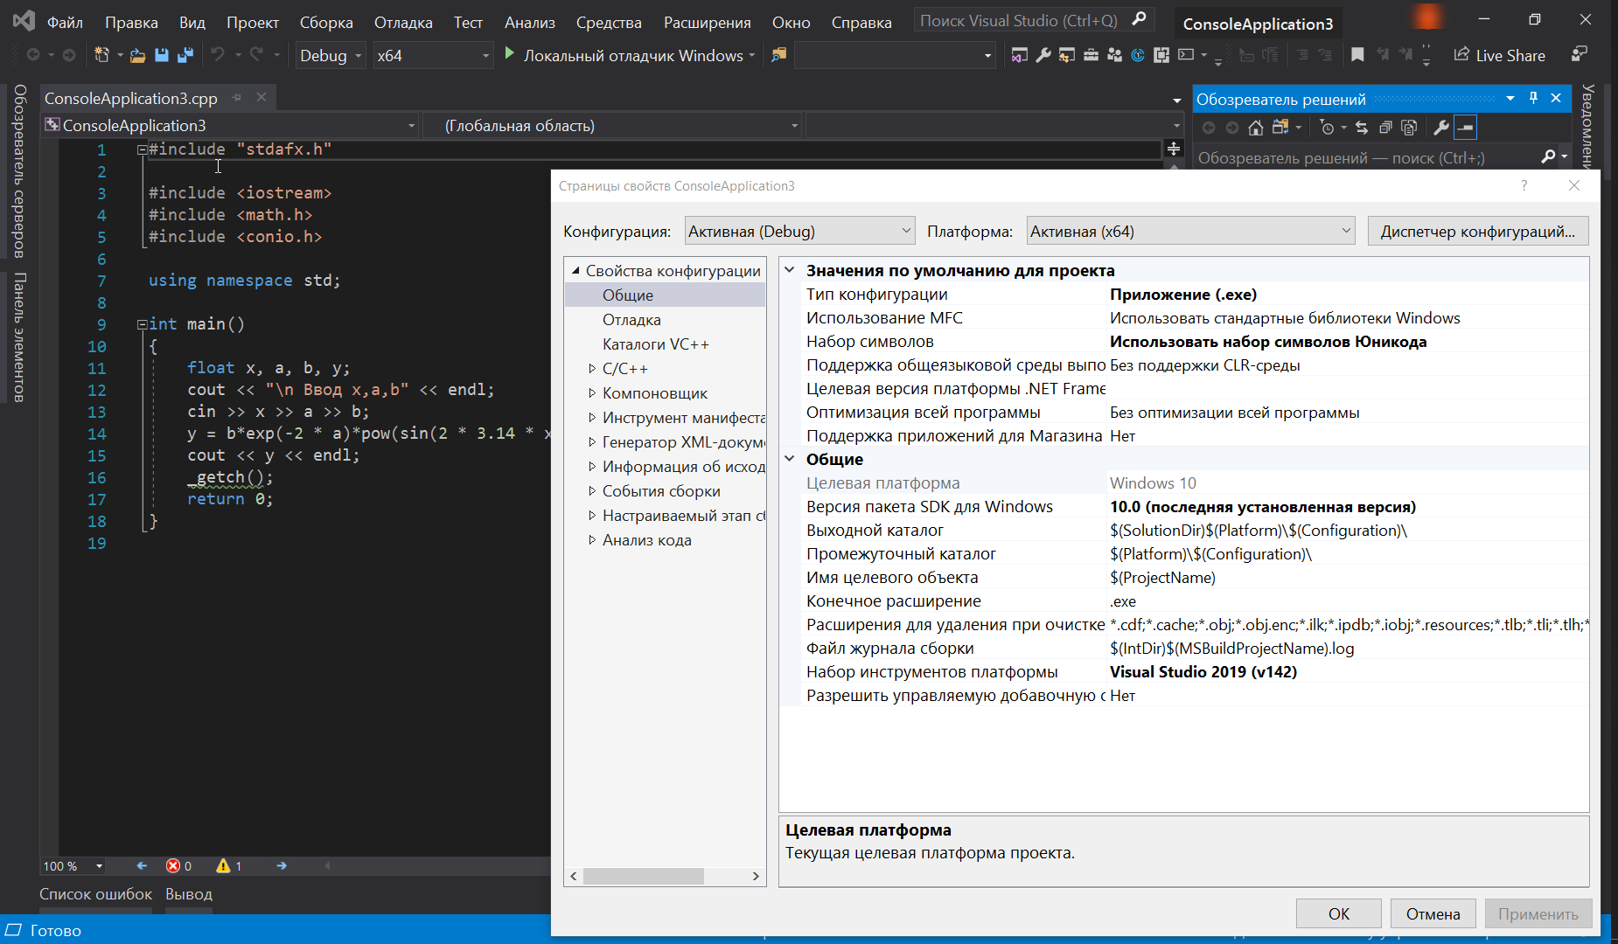Click the Collapse All icon in Solution Explorer
This screenshot has height=944, width=1618.
coord(1385,128)
